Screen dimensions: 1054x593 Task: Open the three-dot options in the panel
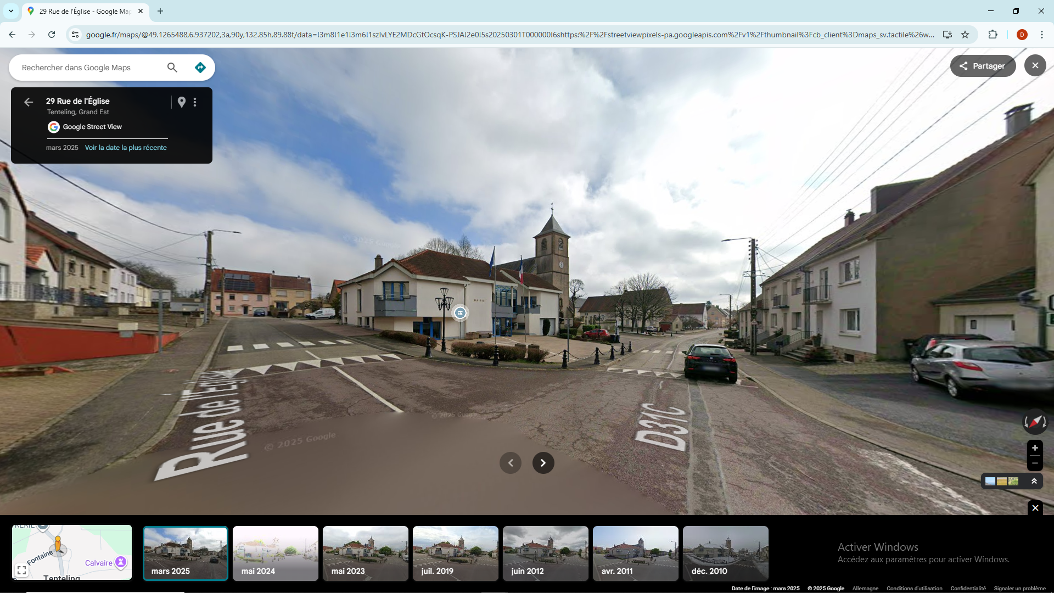pos(195,102)
